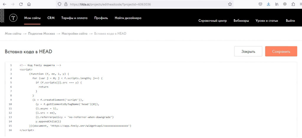The height and width of the screenshot is (138, 302).
Task: Click the globe extension icon
Action: point(285,4)
